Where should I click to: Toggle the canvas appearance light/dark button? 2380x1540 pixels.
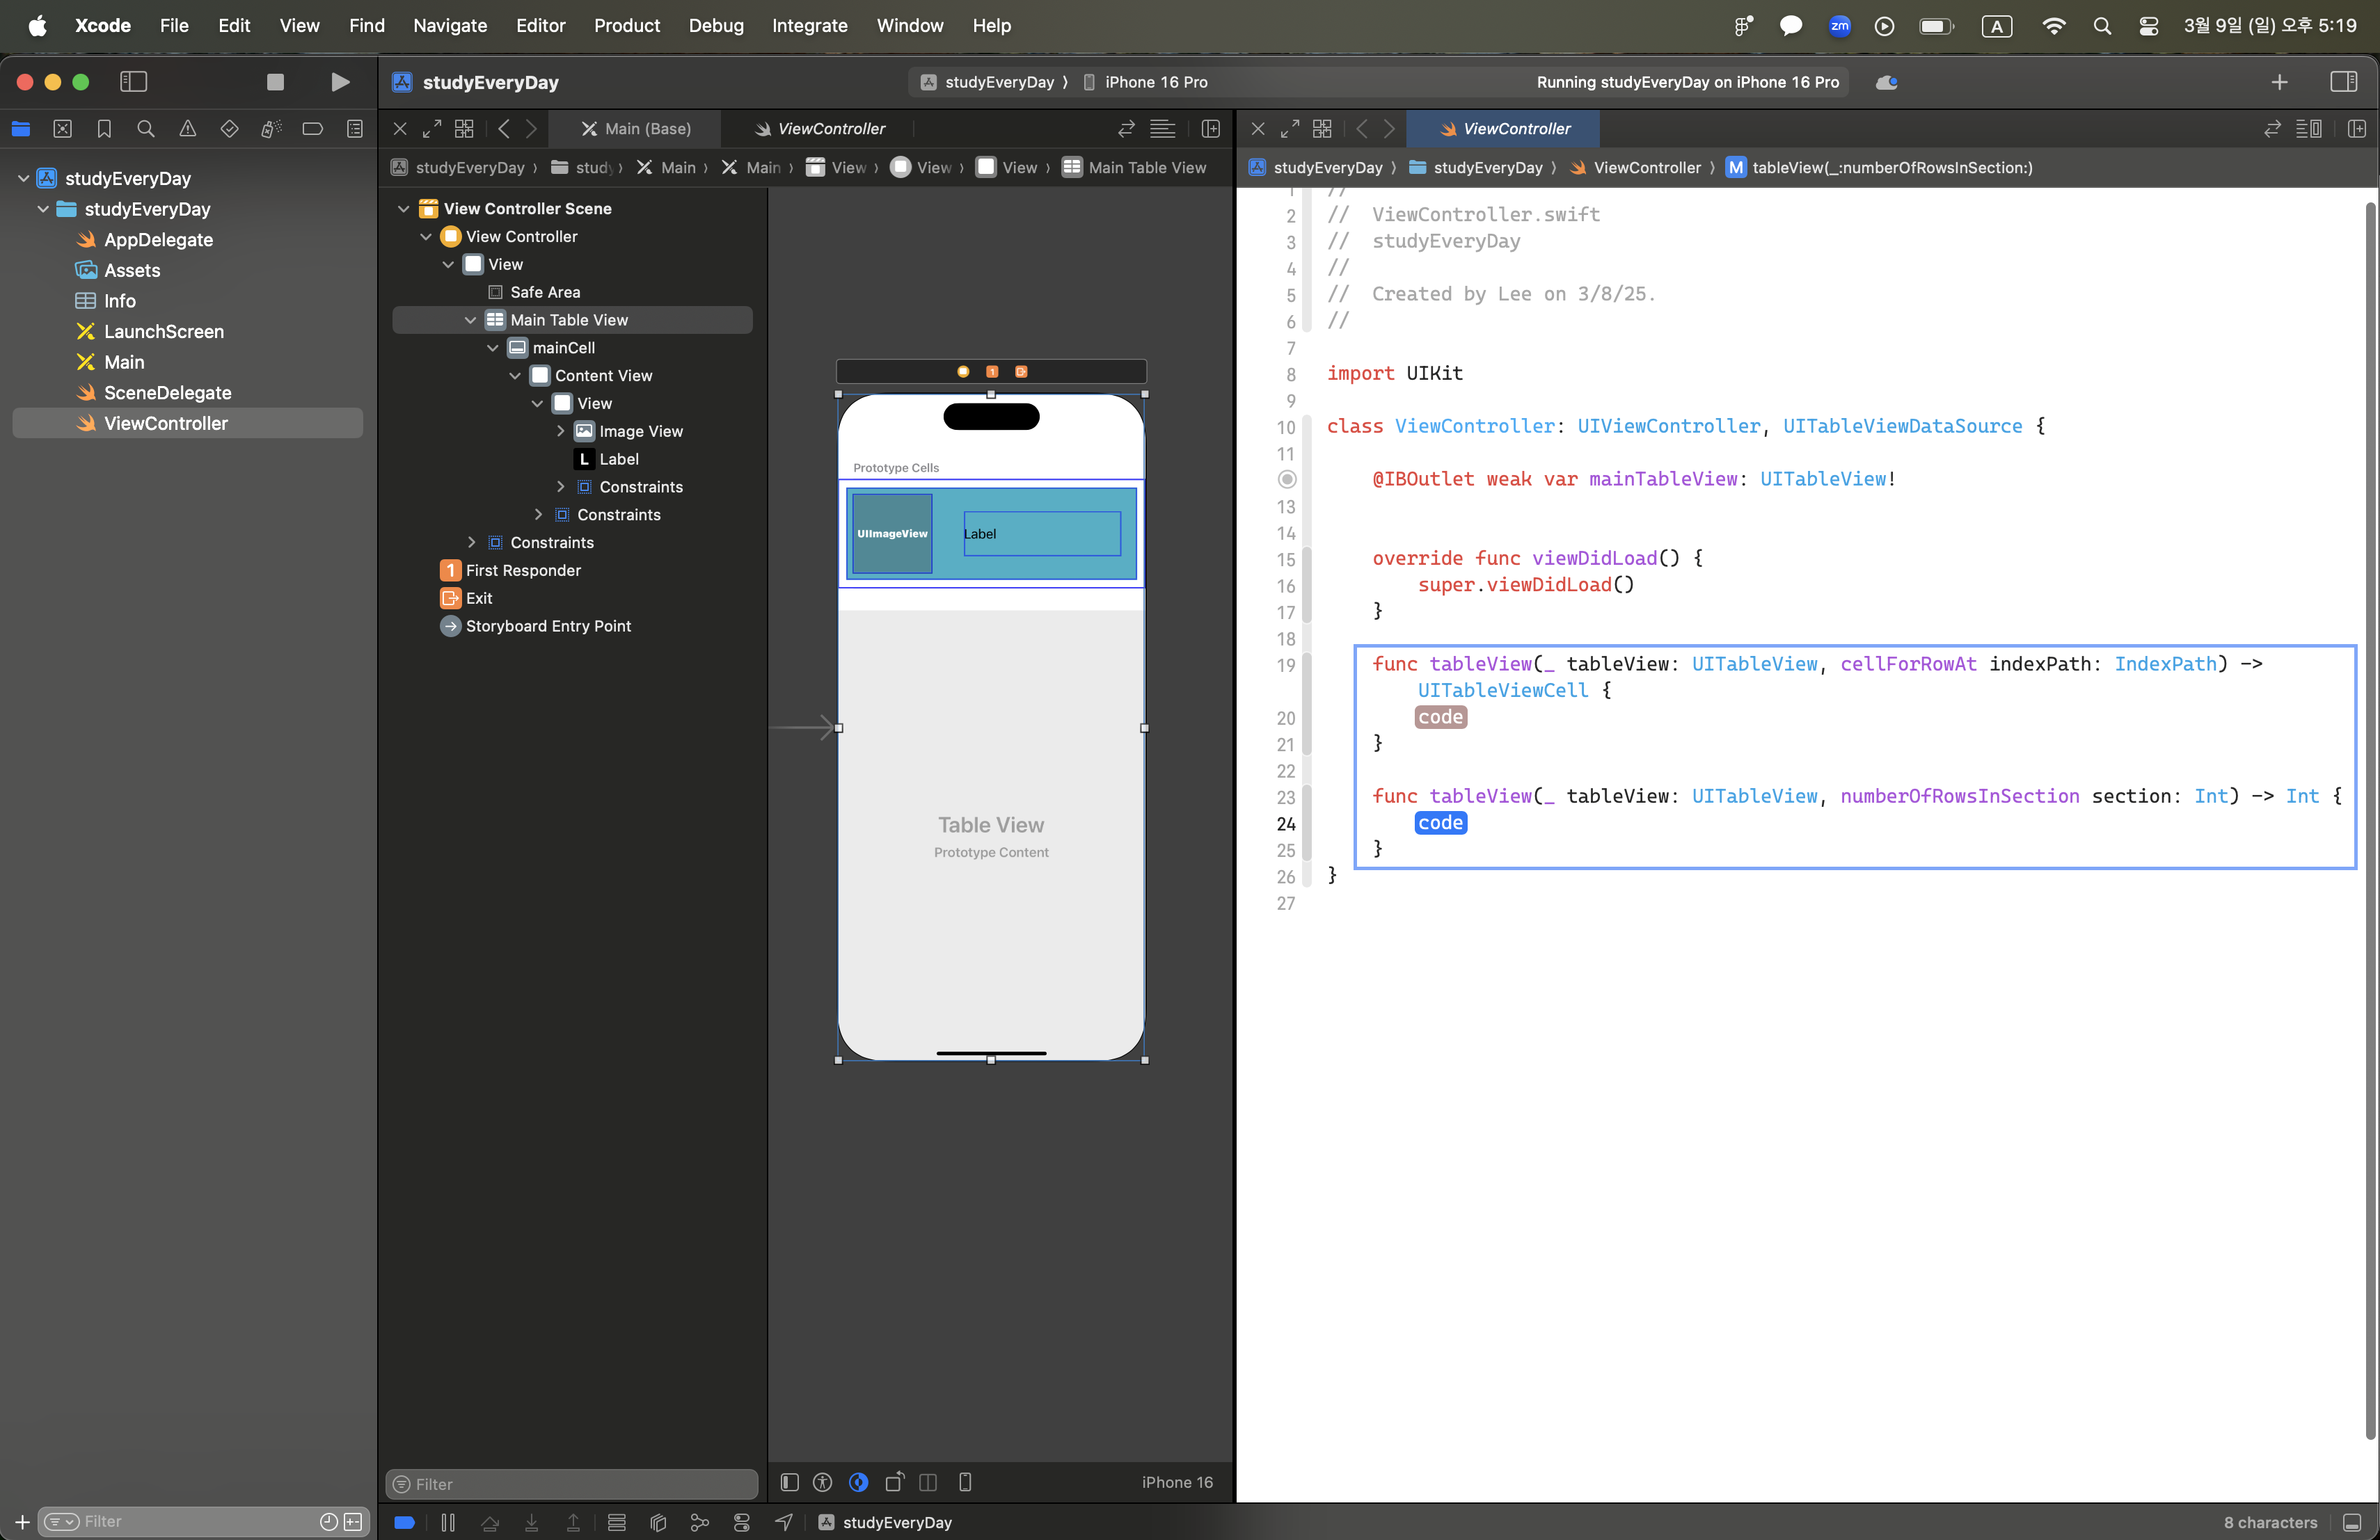pyautogui.click(x=858, y=1482)
